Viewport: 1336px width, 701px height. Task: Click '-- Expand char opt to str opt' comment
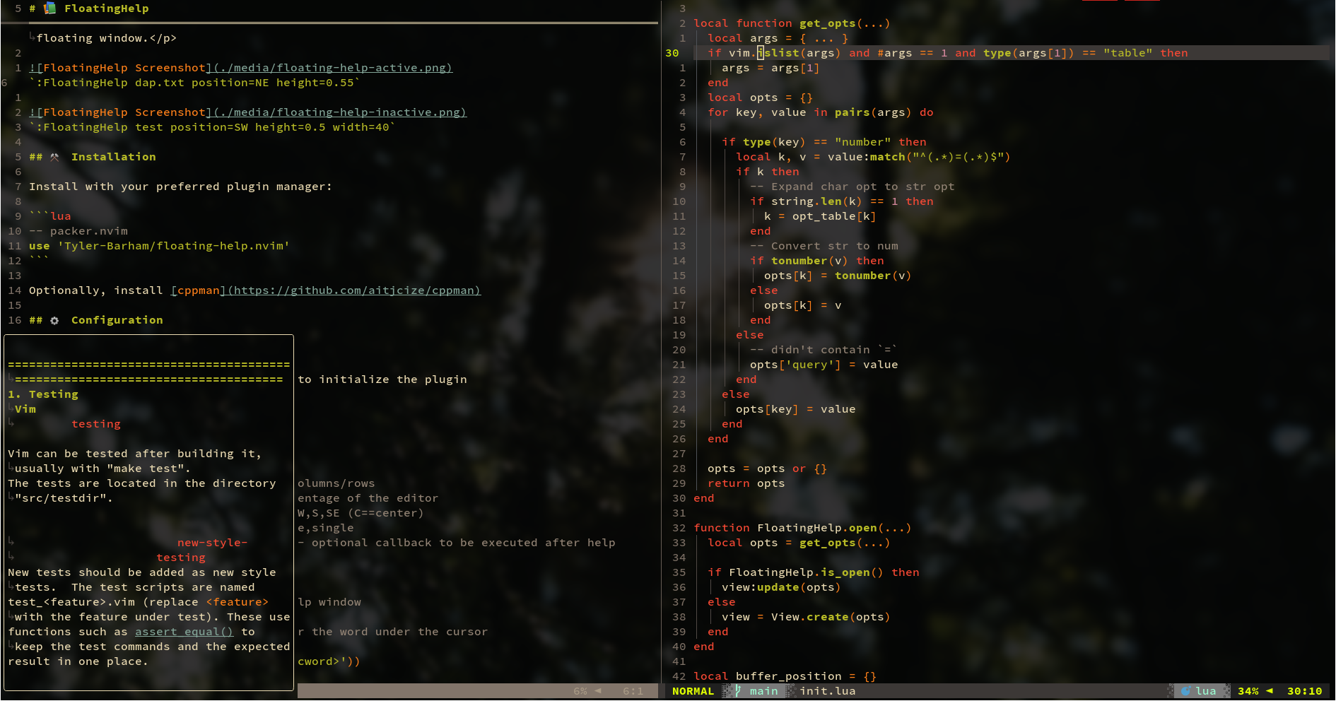point(852,187)
